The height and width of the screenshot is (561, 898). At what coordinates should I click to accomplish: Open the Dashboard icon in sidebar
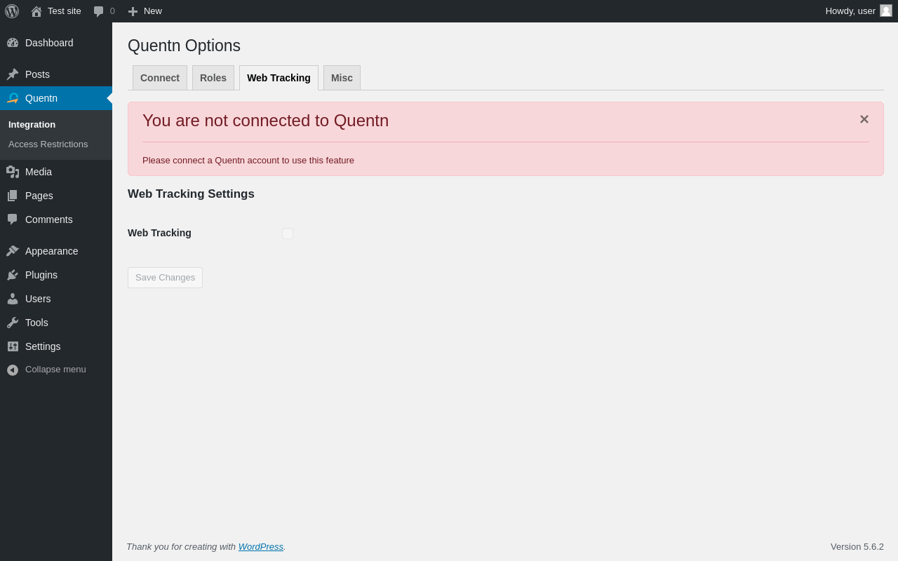tap(13, 43)
